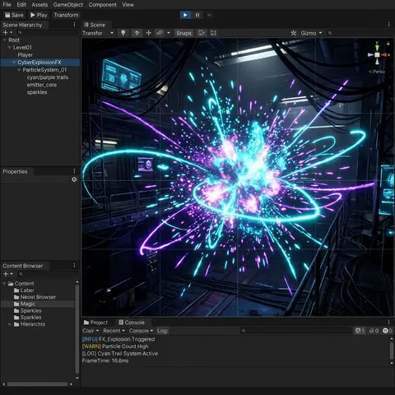Toggle scene lighting bulb icon

(x=123, y=33)
